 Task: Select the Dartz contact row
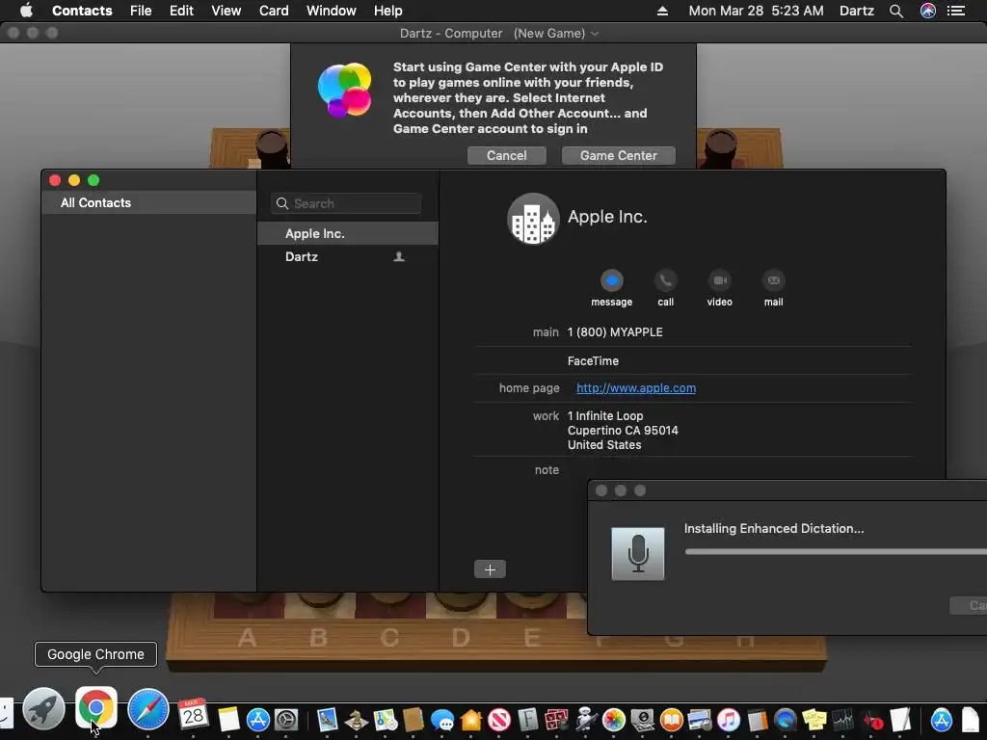[x=347, y=256]
